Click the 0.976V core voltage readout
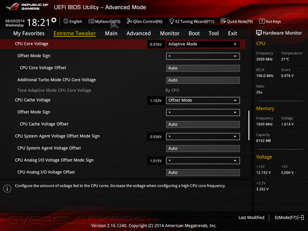This screenshot has width=308, height=231. point(156,44)
